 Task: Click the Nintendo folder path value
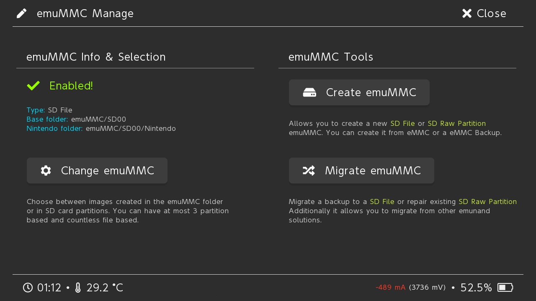click(x=131, y=129)
